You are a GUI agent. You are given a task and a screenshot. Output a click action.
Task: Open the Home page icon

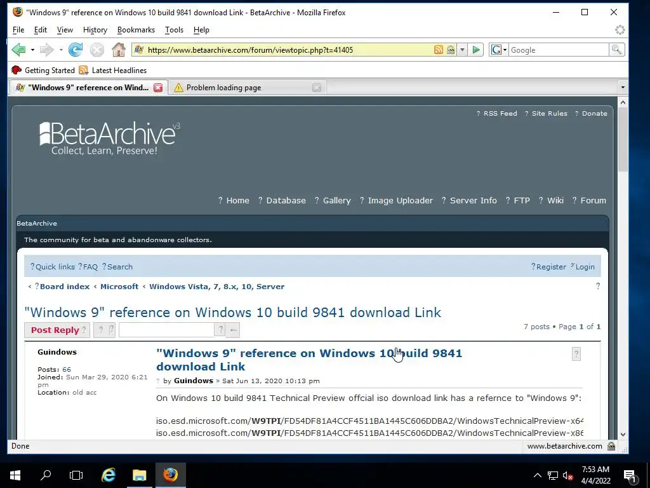[x=119, y=50]
